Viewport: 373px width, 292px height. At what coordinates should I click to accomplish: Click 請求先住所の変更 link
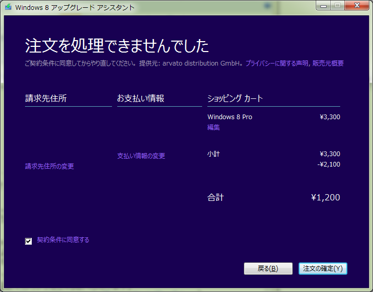click(49, 166)
